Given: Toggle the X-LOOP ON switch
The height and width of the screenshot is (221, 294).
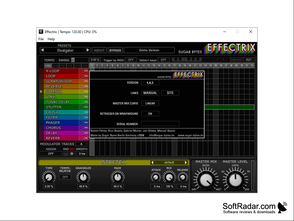Looking at the screenshot, I should (x=86, y=71).
